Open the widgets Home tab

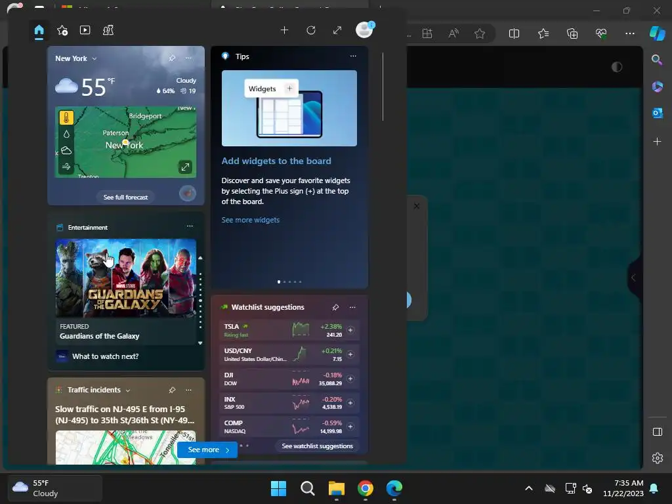click(39, 30)
